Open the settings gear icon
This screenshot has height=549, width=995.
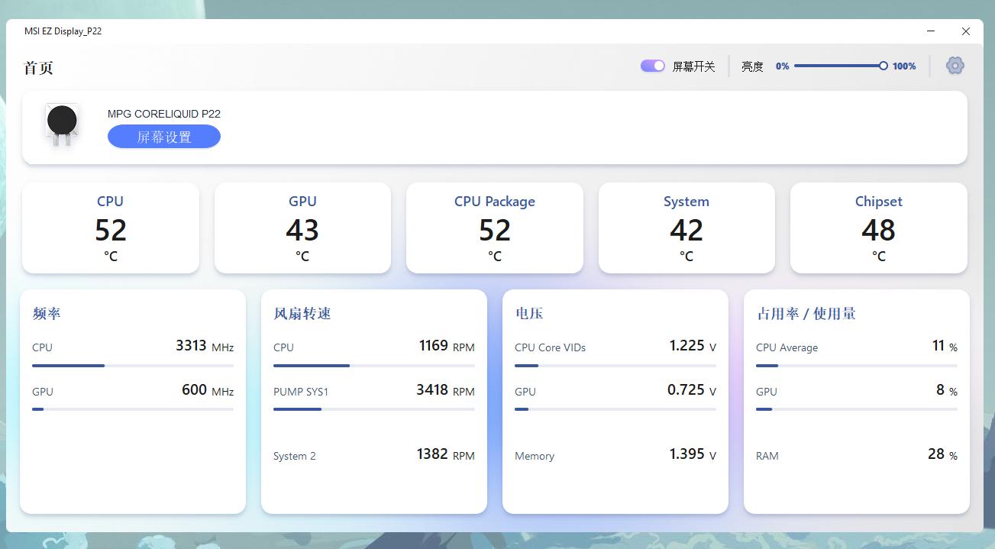click(x=955, y=66)
